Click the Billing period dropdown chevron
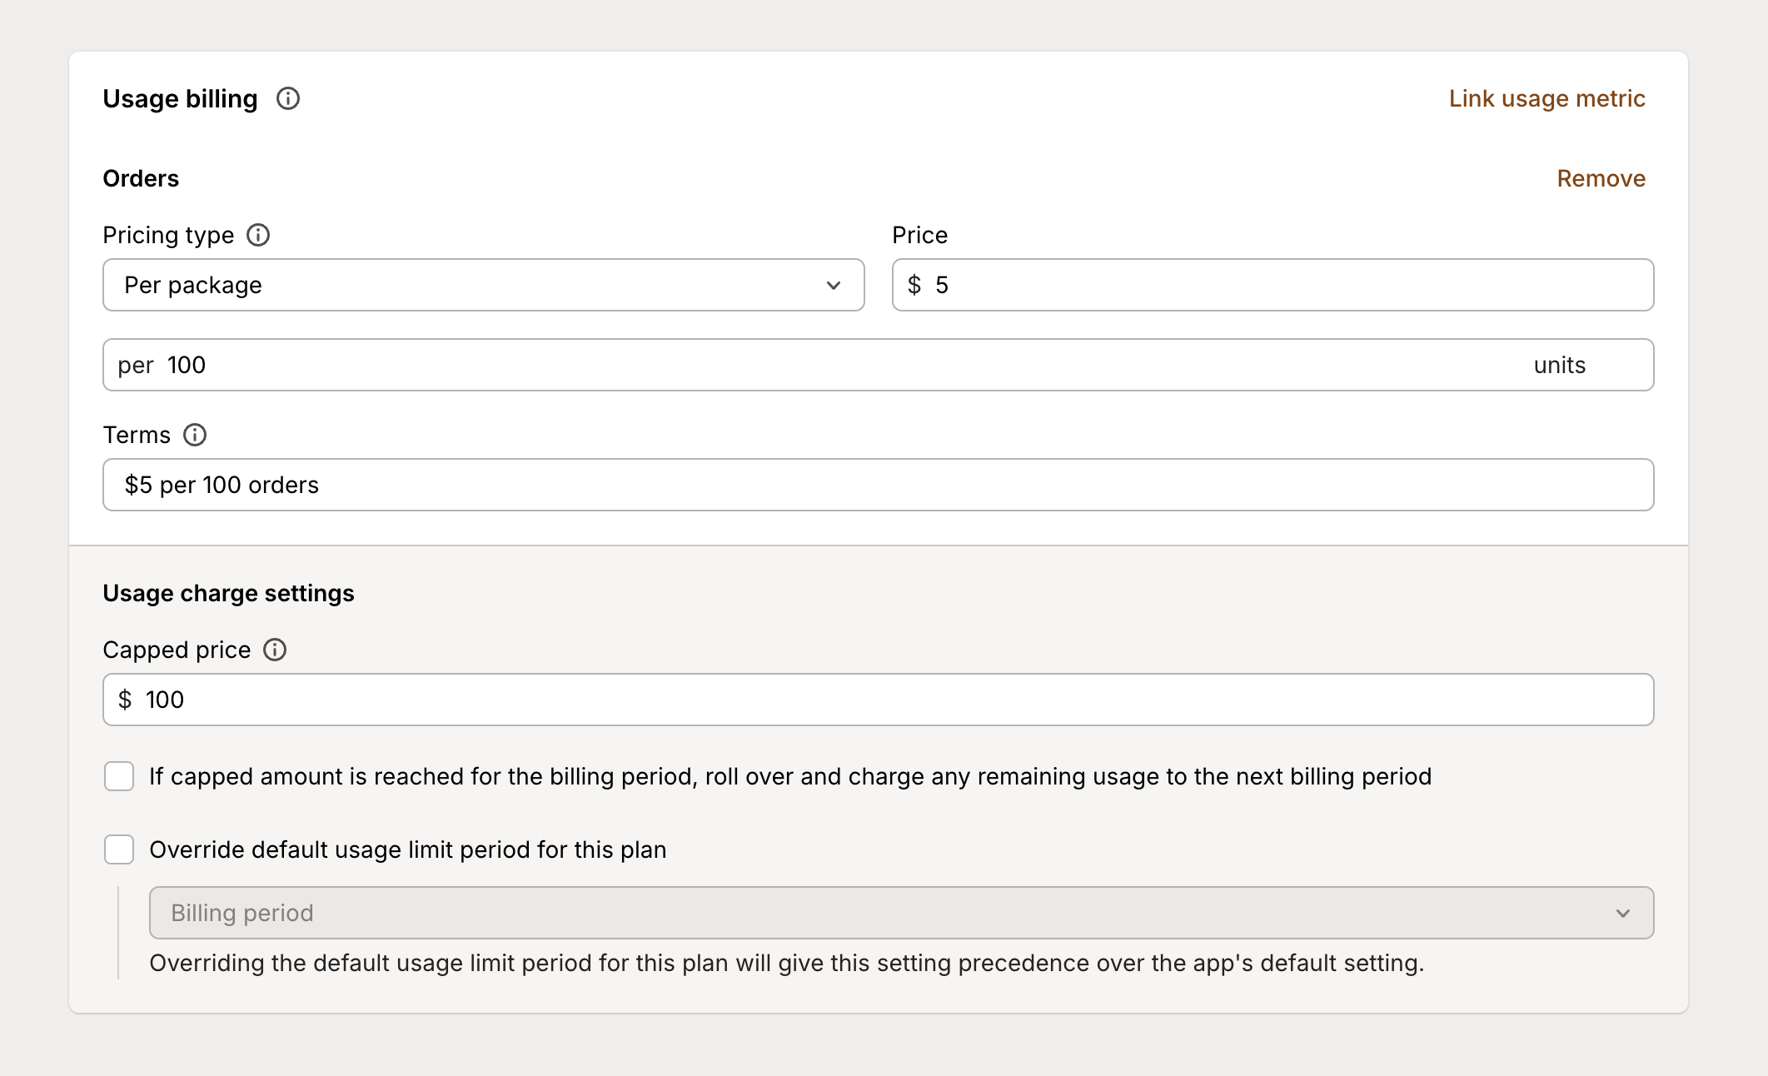 (1622, 913)
